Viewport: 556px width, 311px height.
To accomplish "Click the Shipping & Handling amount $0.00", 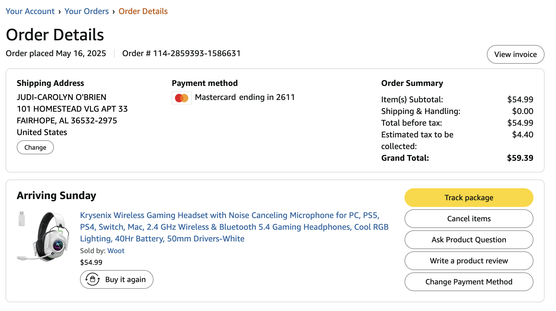I will tap(523, 111).
